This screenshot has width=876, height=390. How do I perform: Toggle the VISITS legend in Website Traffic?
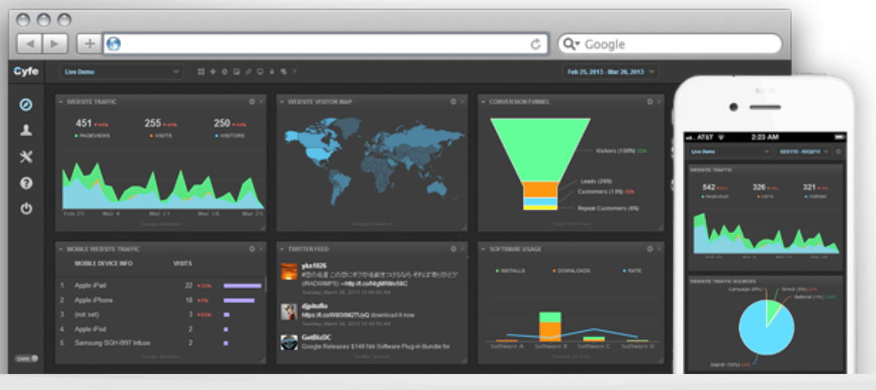pos(160,134)
